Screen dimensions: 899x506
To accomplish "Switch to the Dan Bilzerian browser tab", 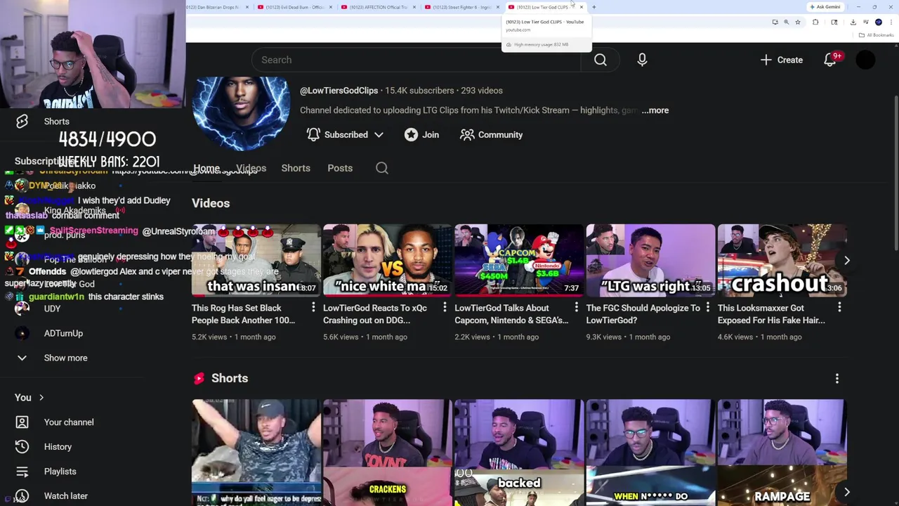I will [218, 7].
